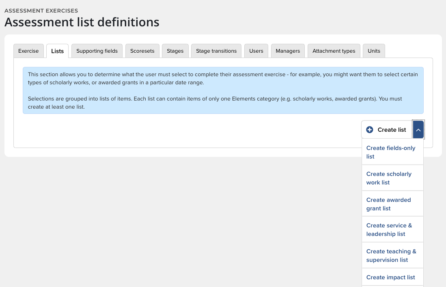Viewport: 446px width, 287px height.
Task: Click the Assessment Exercises breadcrumb text
Action: [x=41, y=11]
